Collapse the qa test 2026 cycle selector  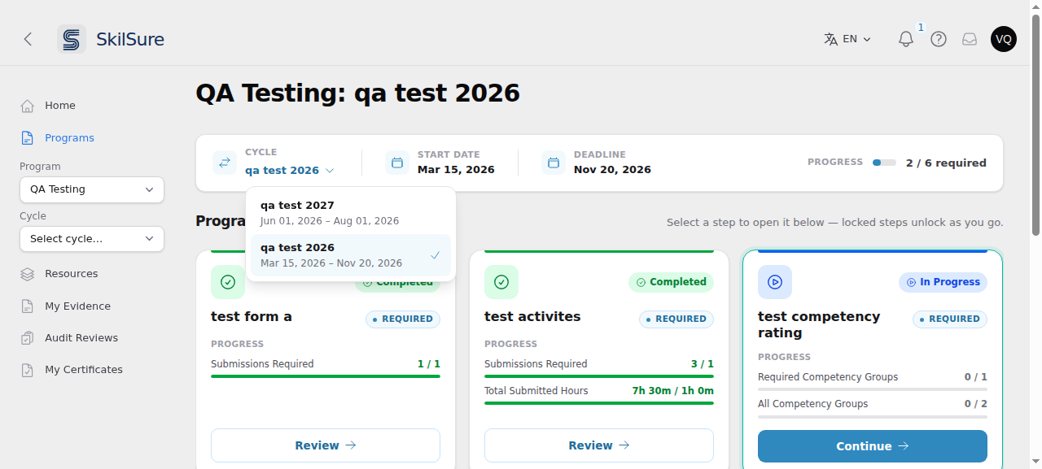tap(290, 171)
